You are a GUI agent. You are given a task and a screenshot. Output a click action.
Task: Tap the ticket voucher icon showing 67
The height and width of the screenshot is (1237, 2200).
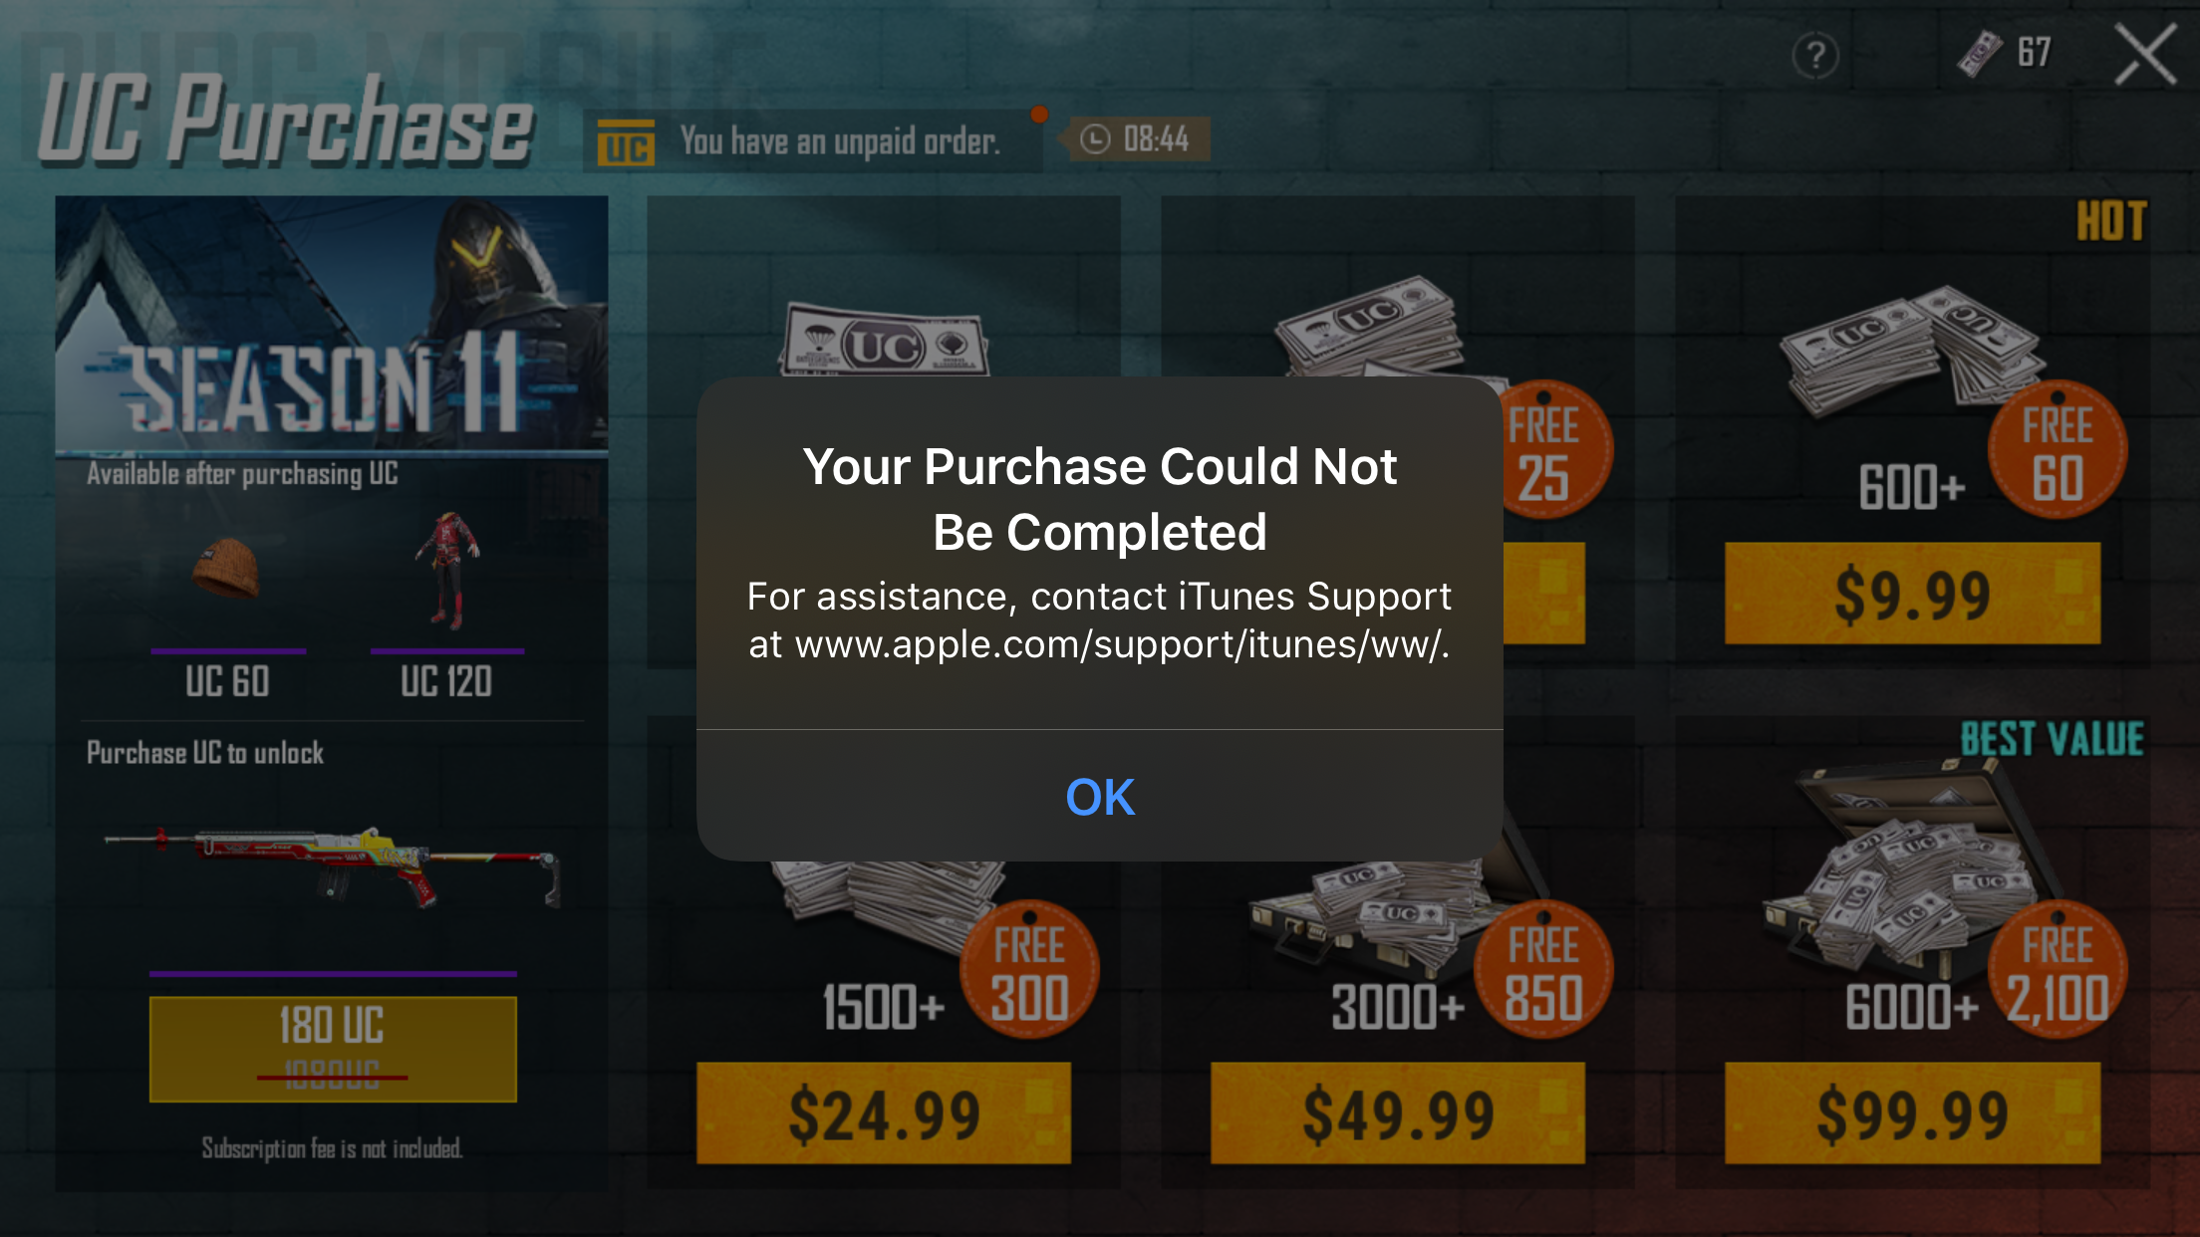point(1980,53)
